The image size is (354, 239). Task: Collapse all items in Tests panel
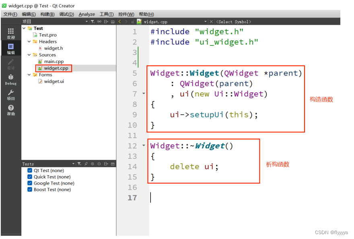tap(99, 164)
